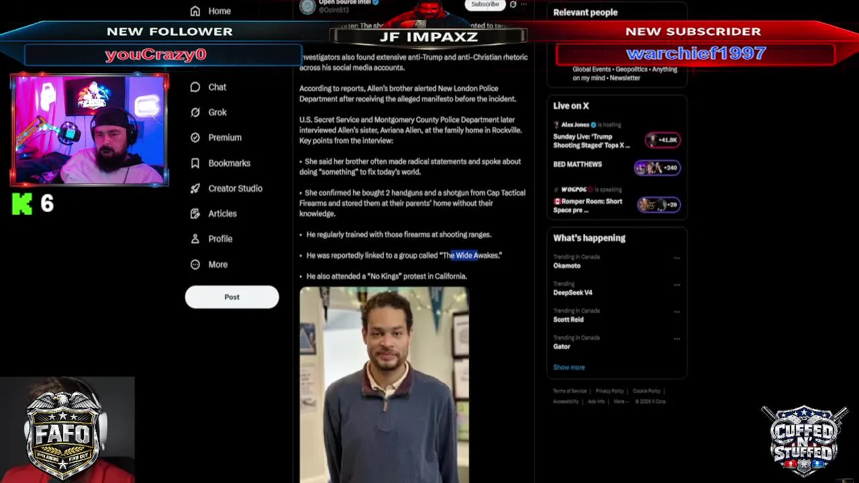
Task: Click the Grok icon beside Subscribe button
Action: pos(513,4)
